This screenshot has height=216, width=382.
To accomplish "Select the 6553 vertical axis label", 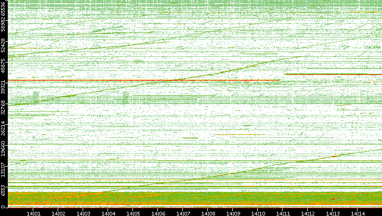I will (3, 190).
